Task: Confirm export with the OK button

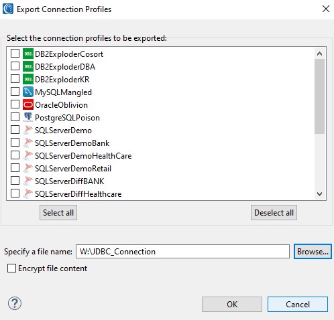Action: (x=232, y=305)
